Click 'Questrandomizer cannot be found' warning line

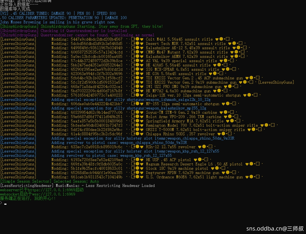pos(77,35)
